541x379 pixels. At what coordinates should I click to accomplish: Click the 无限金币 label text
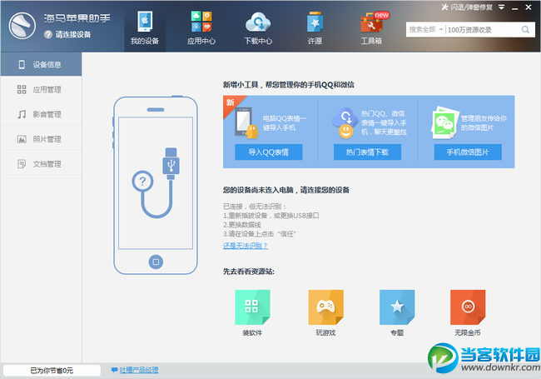click(468, 332)
